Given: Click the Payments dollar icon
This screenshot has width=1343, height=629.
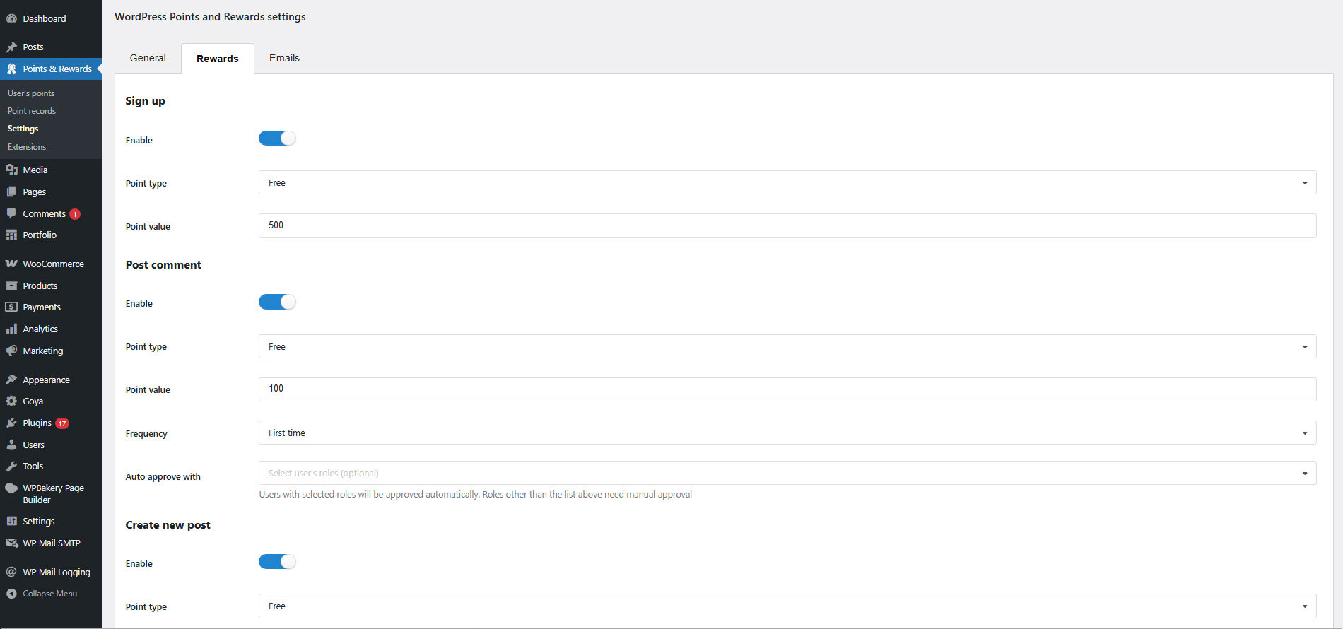Looking at the screenshot, I should click(11, 307).
